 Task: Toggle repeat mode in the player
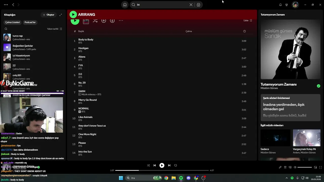click(x=175, y=165)
